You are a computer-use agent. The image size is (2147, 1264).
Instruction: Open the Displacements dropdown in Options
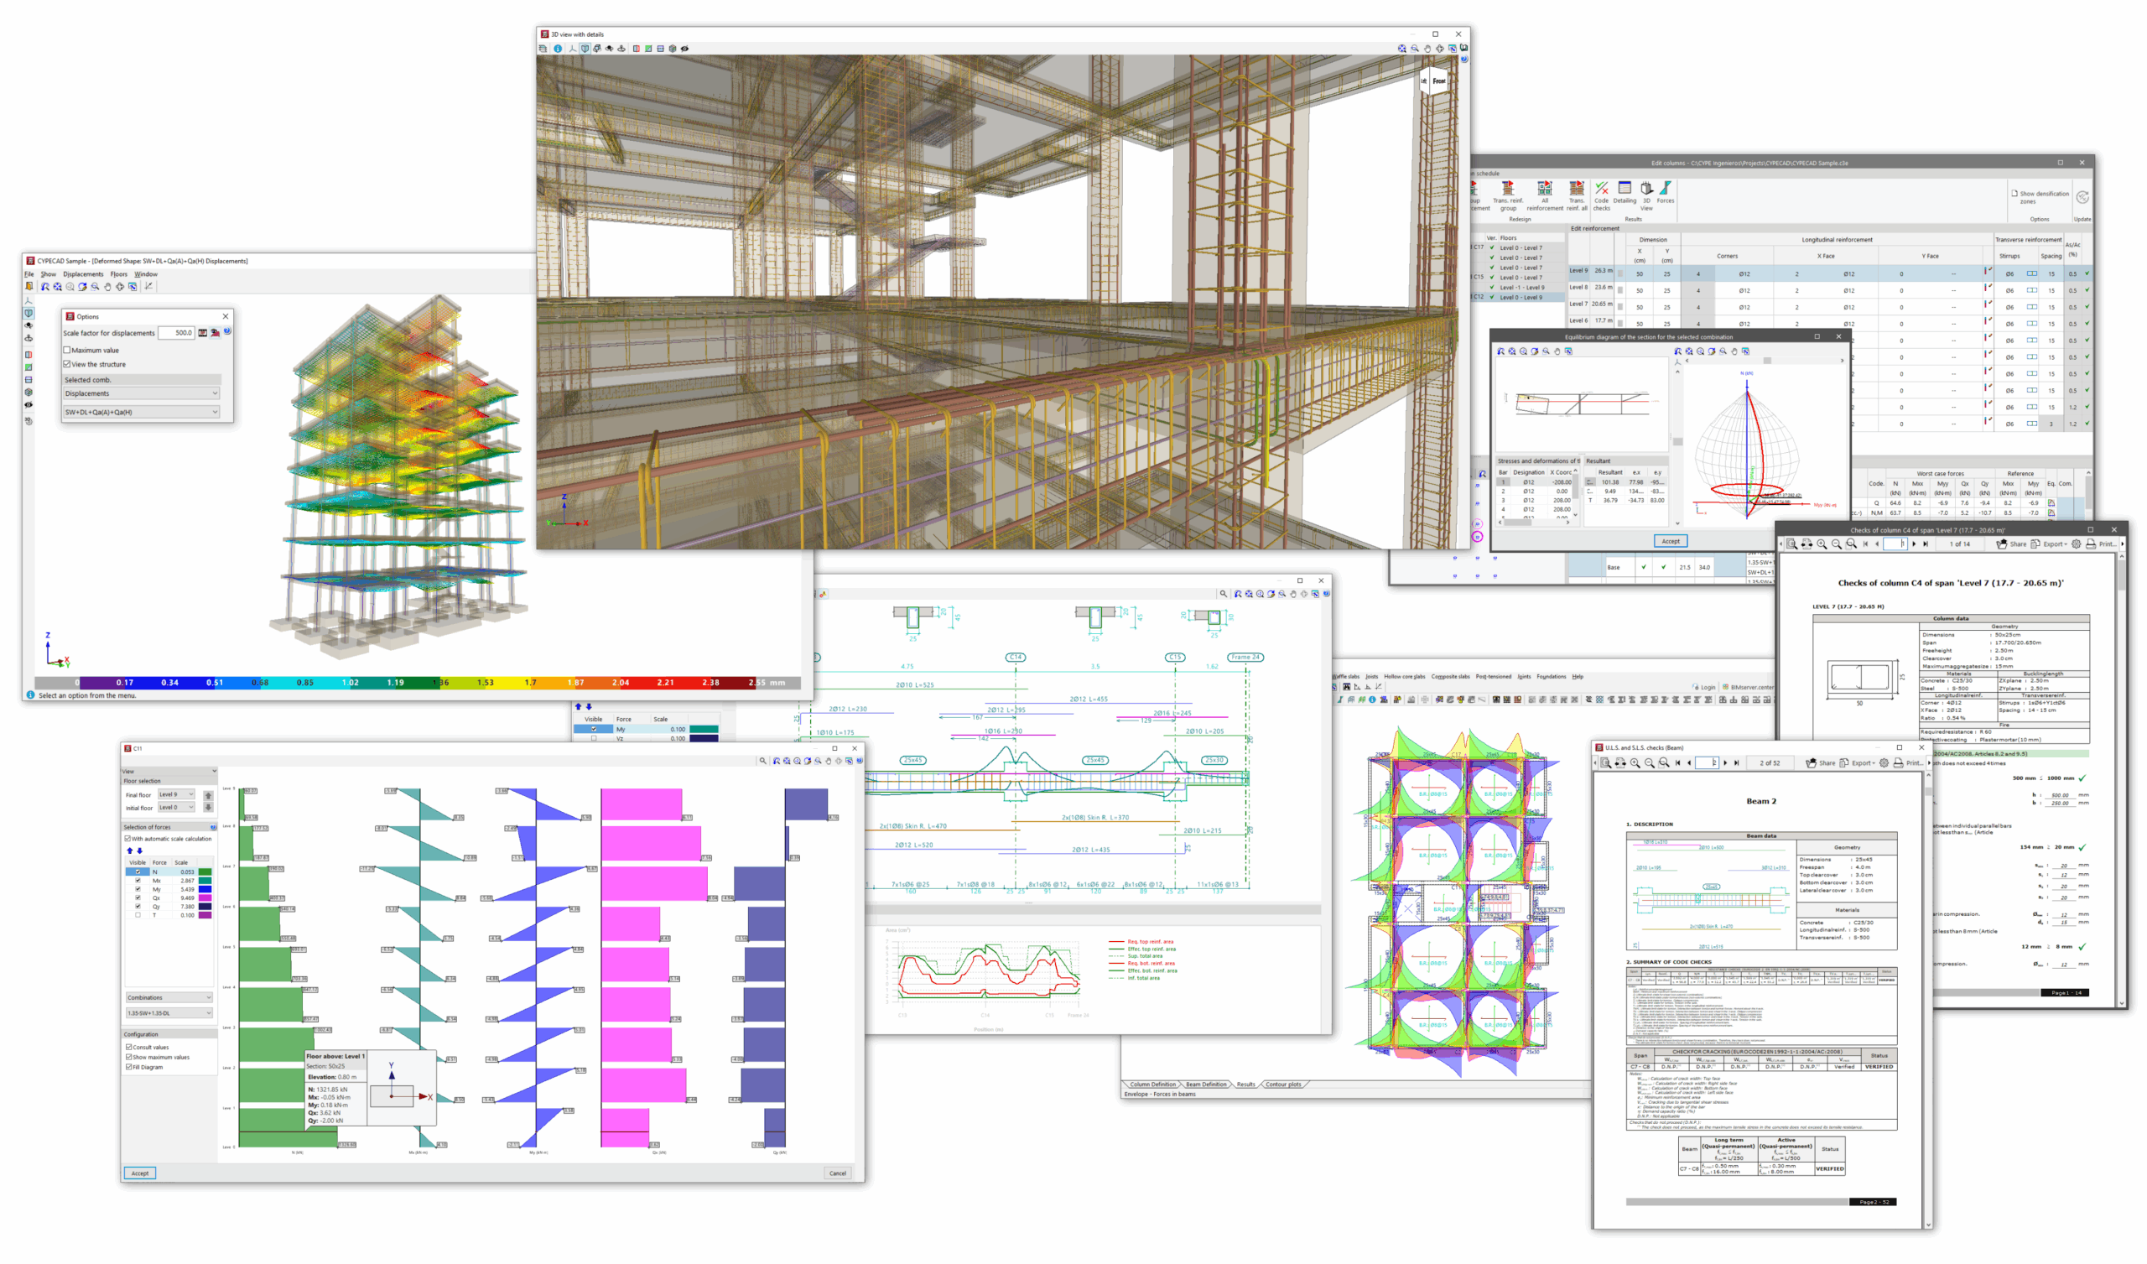(142, 393)
